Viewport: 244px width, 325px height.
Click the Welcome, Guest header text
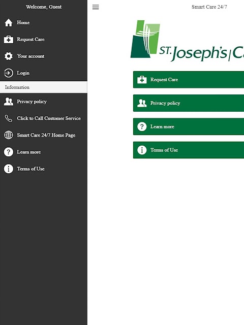coord(44,7)
